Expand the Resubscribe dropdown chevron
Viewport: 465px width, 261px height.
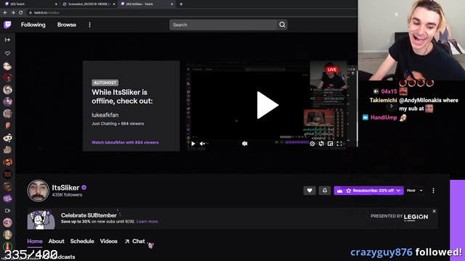tap(398, 191)
